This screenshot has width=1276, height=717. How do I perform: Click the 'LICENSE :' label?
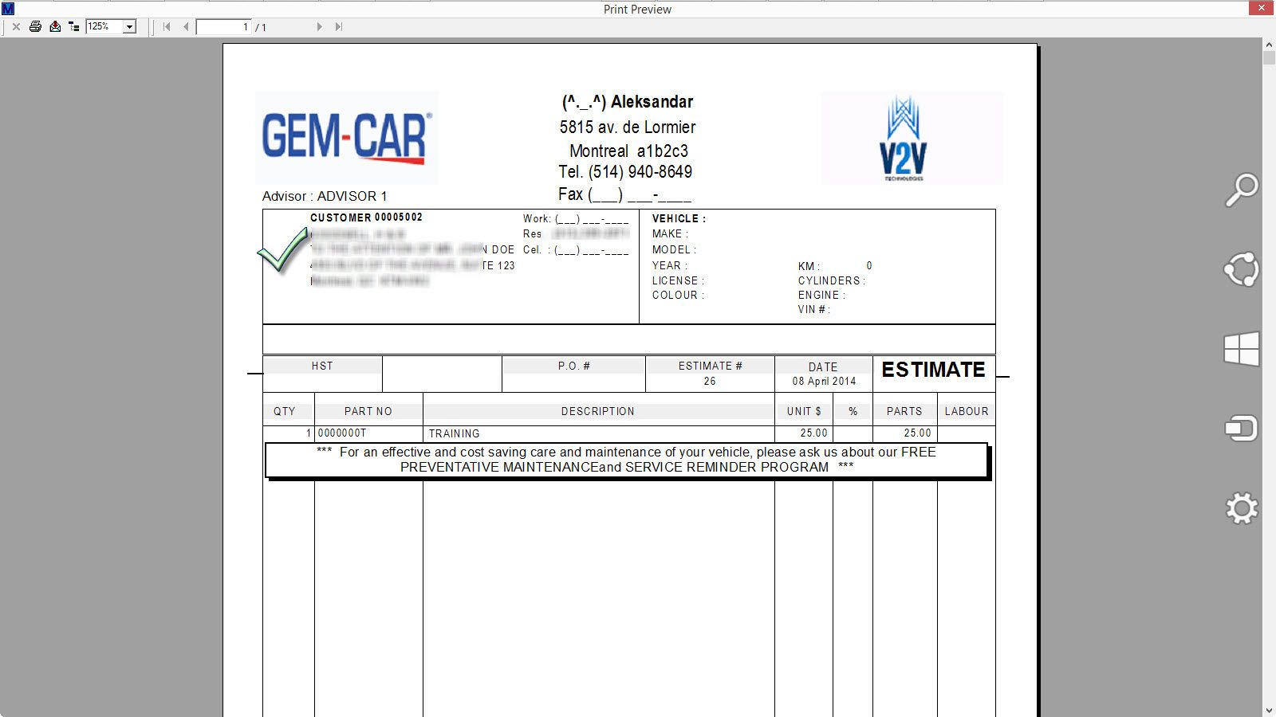678,280
